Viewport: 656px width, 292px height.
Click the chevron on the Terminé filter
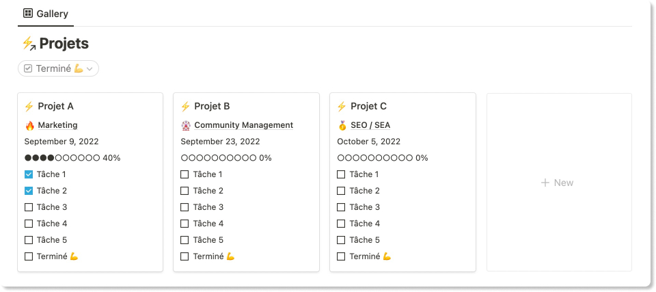[90, 68]
